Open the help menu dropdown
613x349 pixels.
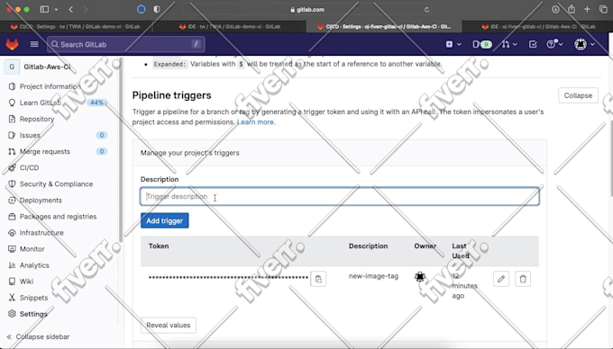(x=554, y=44)
